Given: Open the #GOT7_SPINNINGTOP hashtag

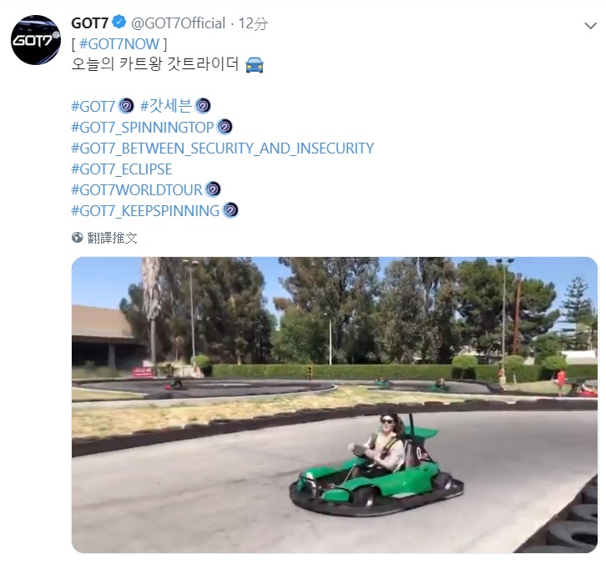Looking at the screenshot, I should [x=143, y=127].
